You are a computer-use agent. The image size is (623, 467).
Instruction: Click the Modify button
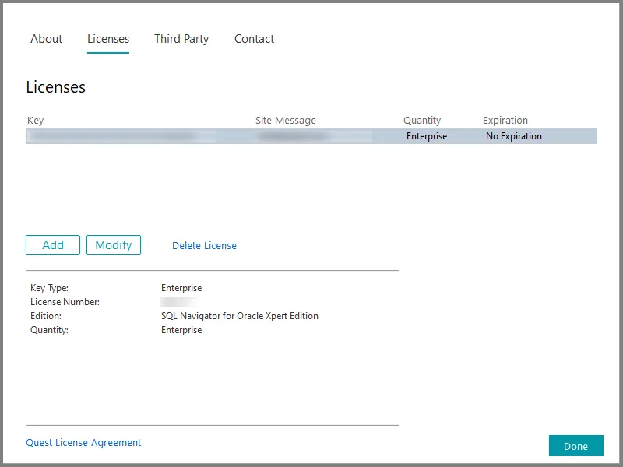114,244
